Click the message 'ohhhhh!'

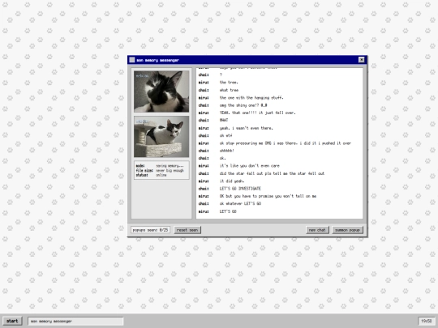tap(226, 151)
